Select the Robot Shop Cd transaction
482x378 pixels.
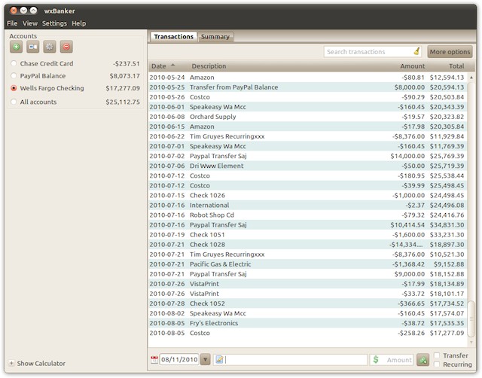coord(307,215)
